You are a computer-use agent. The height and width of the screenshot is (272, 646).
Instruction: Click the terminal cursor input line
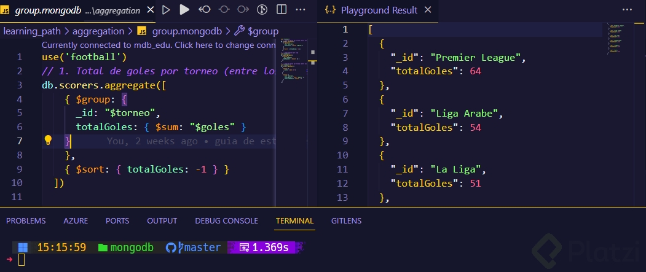pyautogui.click(x=22, y=260)
